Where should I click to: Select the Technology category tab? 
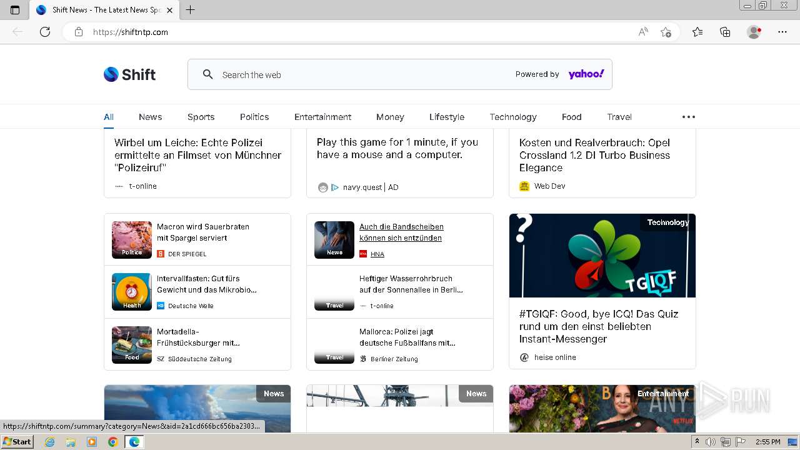[x=513, y=117]
